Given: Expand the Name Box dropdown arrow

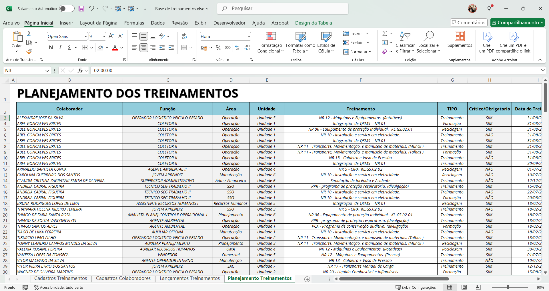Looking at the screenshot, I should click(47, 71).
